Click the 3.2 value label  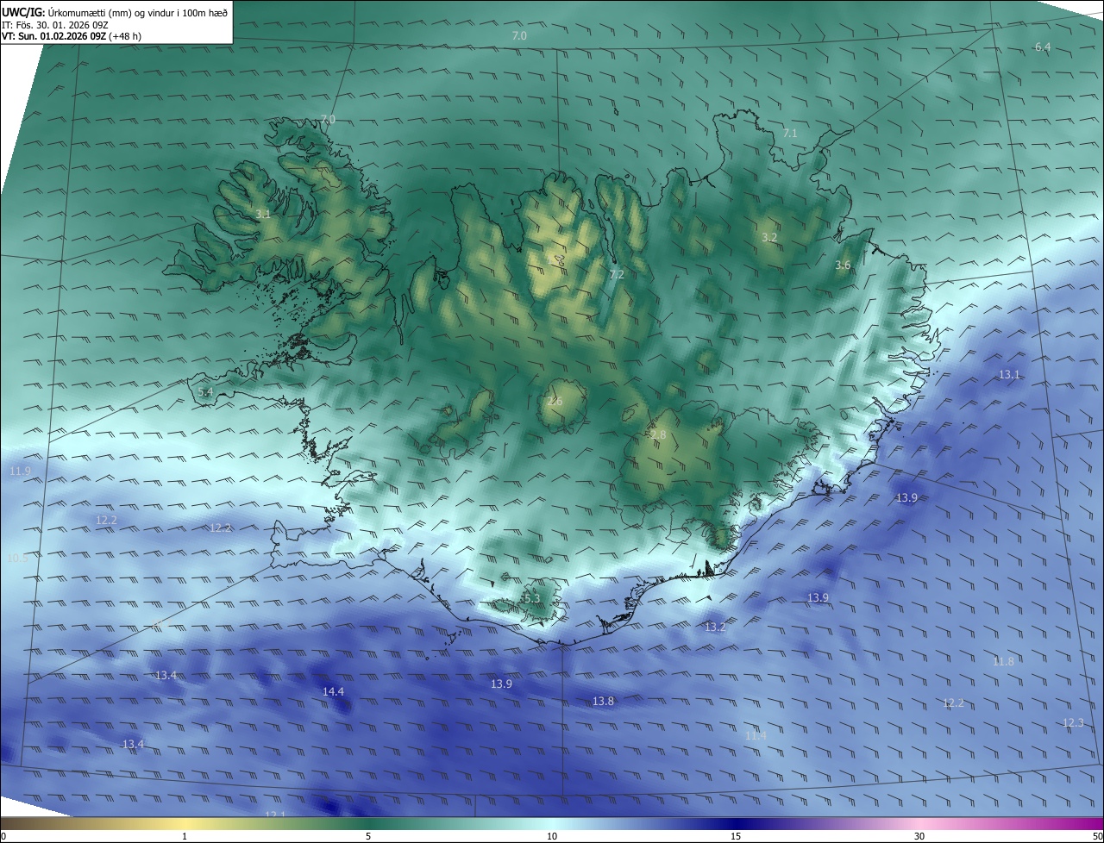(x=769, y=237)
